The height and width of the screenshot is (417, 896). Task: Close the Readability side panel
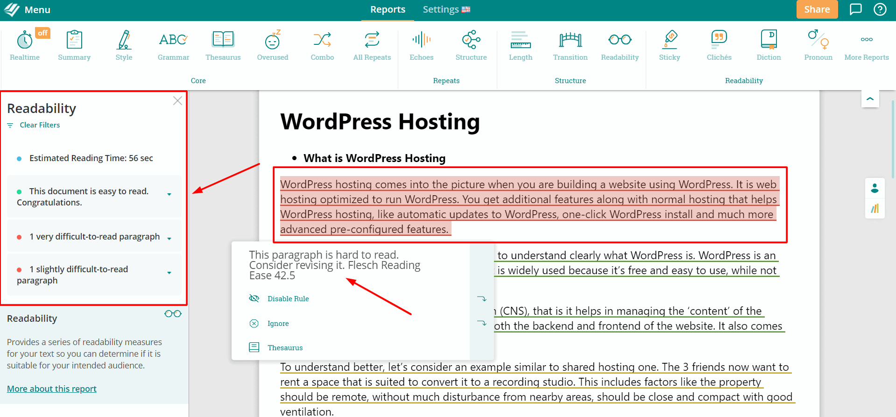[x=177, y=101]
